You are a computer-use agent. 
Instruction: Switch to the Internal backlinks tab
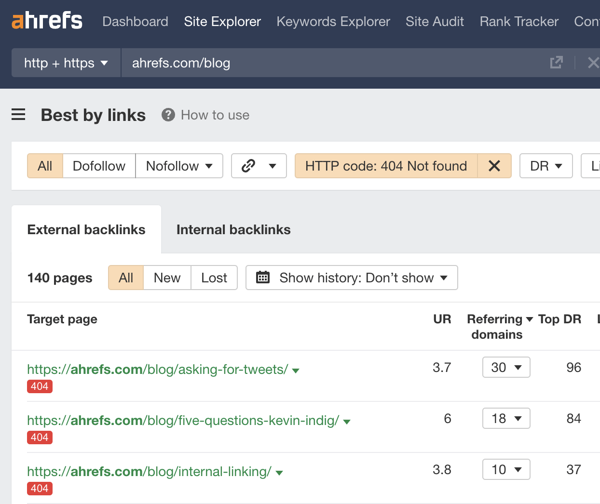pyautogui.click(x=233, y=229)
